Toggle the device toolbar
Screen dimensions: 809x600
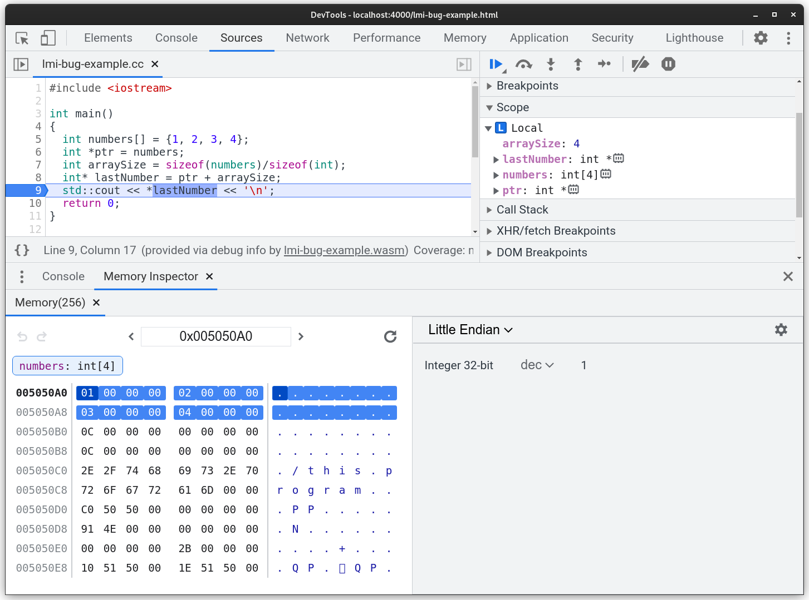[x=48, y=38]
